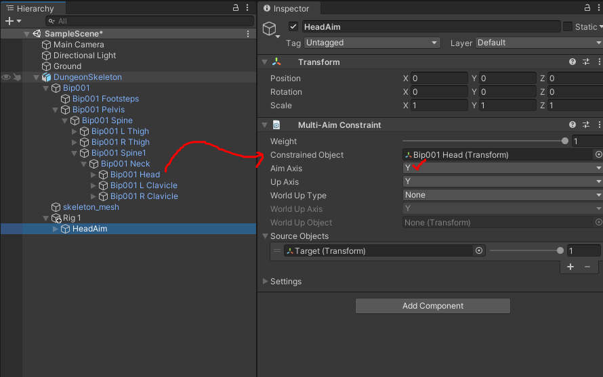Click the Target source weight slider handle

(x=560, y=251)
